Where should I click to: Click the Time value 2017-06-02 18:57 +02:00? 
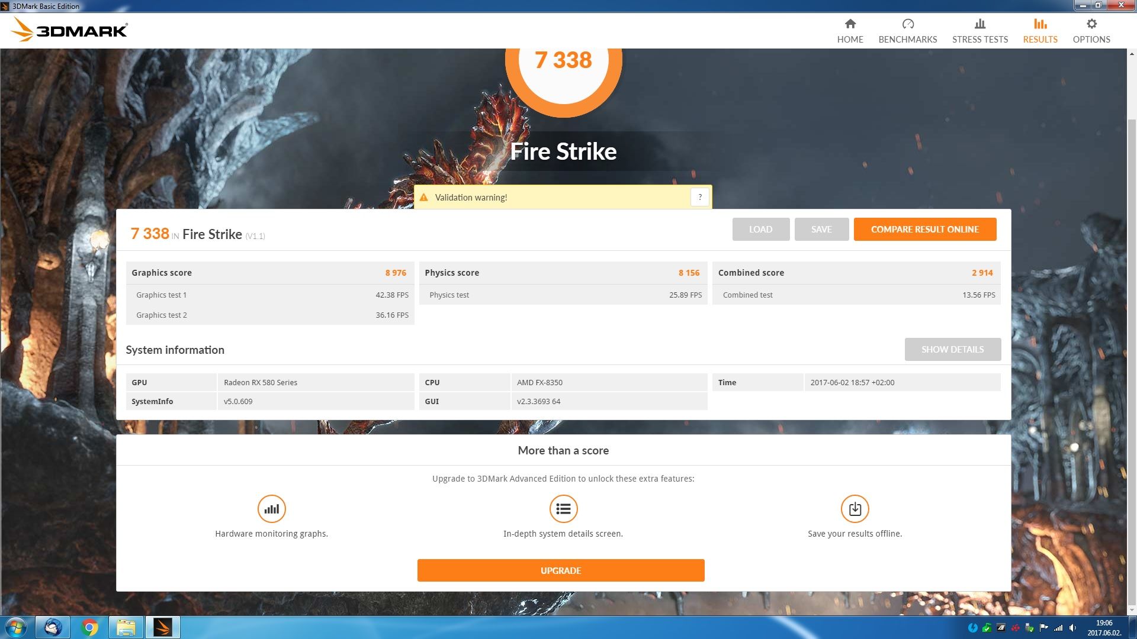point(852,382)
